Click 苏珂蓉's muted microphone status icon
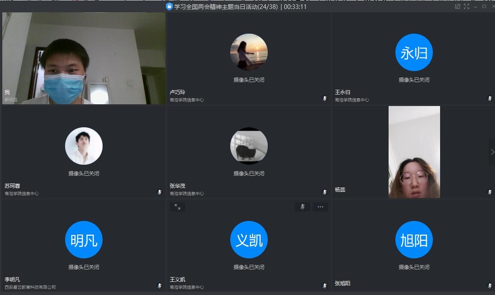The height and width of the screenshot is (295, 495). click(160, 192)
